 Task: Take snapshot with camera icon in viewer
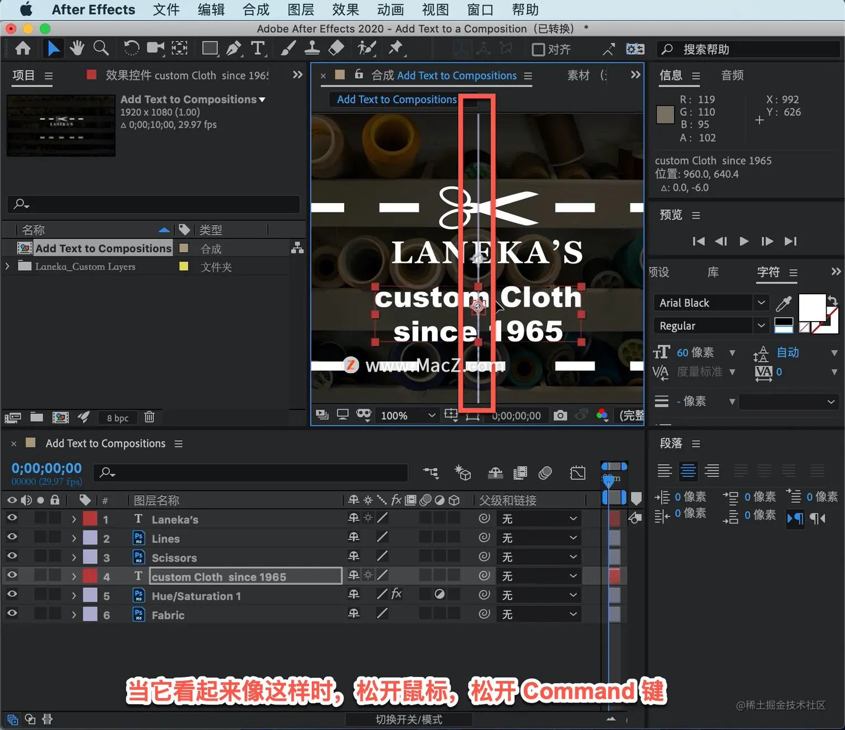[560, 415]
